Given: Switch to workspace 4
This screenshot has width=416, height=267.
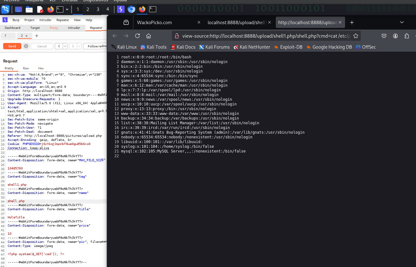Looking at the screenshot, I should (108, 9).
